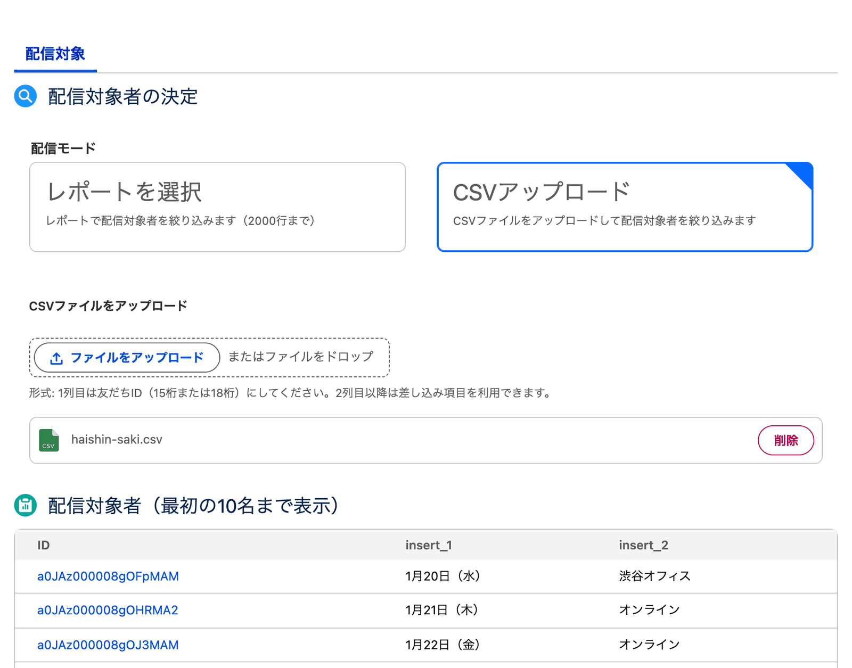Click the ファイルをアップロード button
This screenshot has height=668, width=852.
(x=127, y=358)
